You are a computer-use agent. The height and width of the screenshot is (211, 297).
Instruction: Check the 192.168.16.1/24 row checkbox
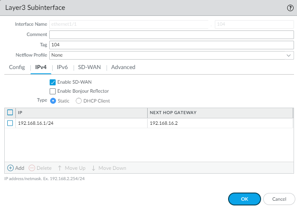(x=10, y=124)
